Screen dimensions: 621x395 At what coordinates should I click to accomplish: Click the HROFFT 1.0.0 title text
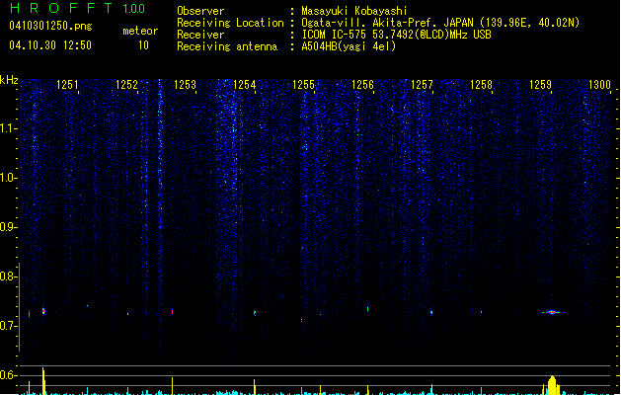(x=78, y=8)
